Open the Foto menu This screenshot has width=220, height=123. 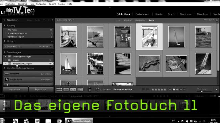32,4
